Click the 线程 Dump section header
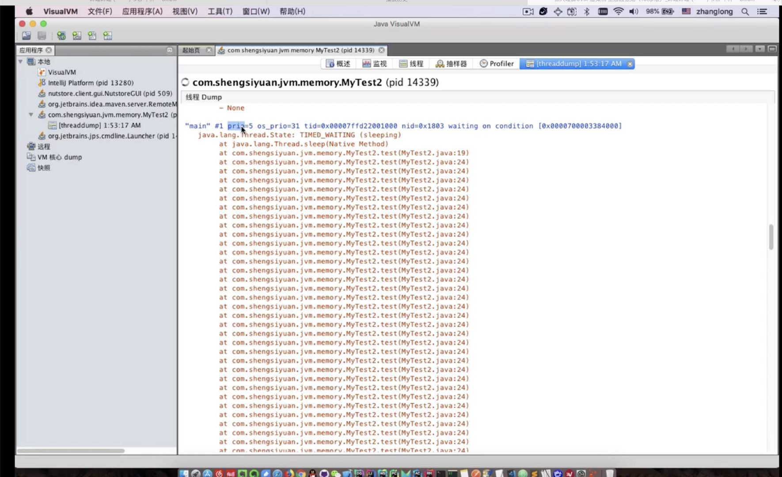 pos(204,97)
